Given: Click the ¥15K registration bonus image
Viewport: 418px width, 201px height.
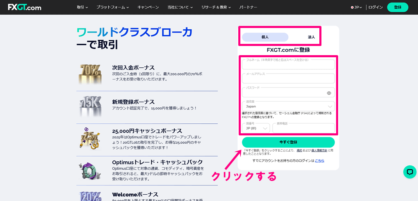Looking at the screenshot, I should coord(90,106).
